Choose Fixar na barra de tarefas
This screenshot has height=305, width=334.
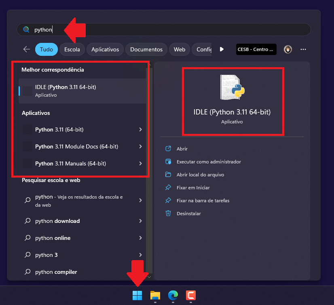coord(203,201)
